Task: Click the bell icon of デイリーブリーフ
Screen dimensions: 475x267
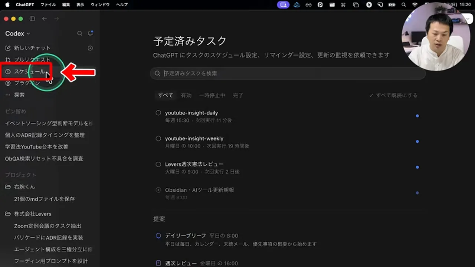Action: tap(158, 235)
